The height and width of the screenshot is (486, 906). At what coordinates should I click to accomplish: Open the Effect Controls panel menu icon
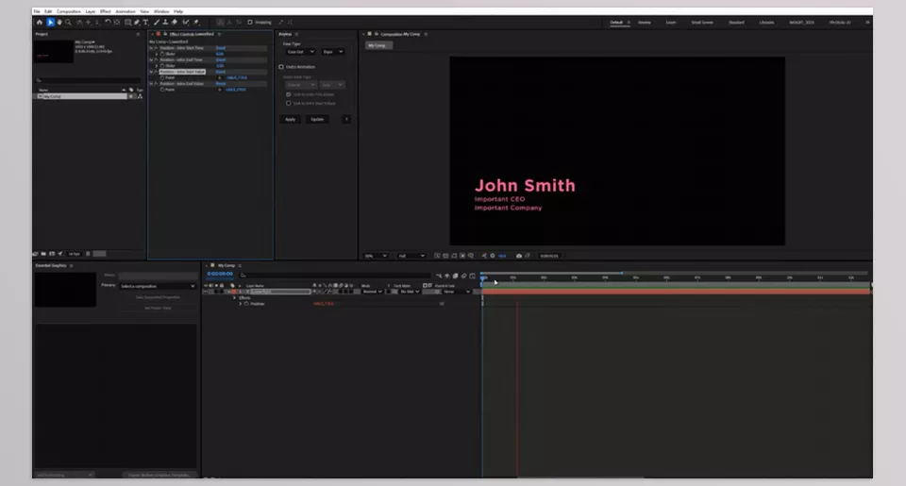pos(219,34)
